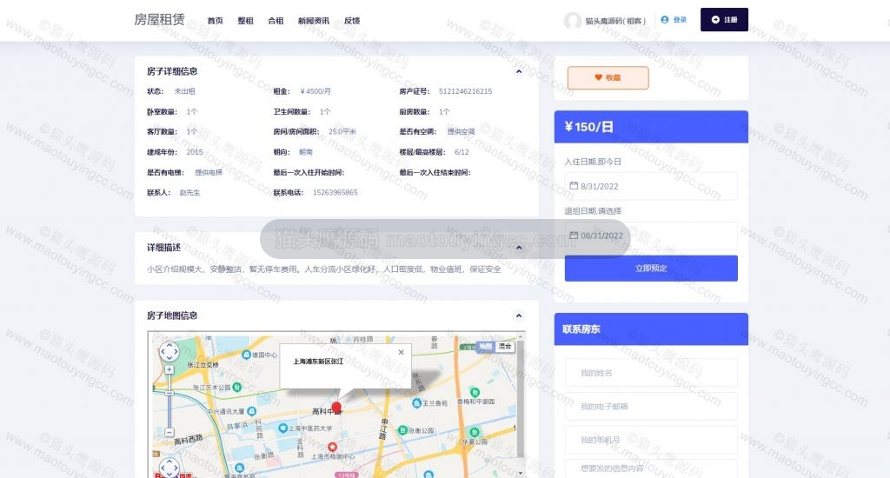Collapse the 房子详细信息 panel

click(519, 71)
